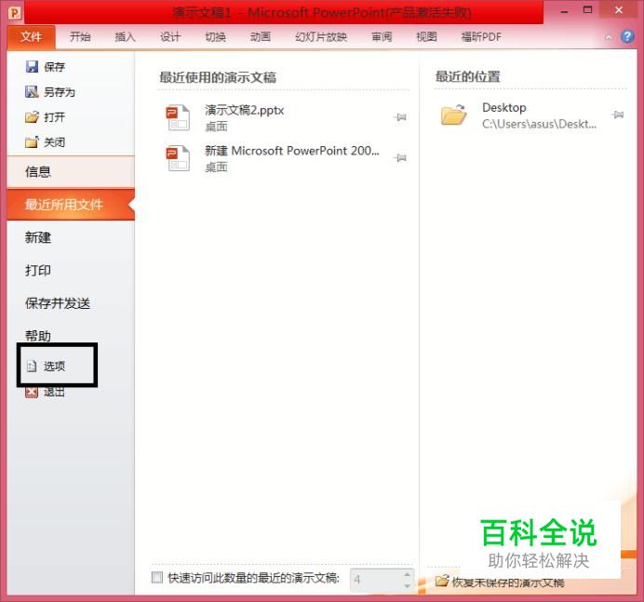
Task: Switch to the 视图 (View) tab
Action: coord(427,37)
